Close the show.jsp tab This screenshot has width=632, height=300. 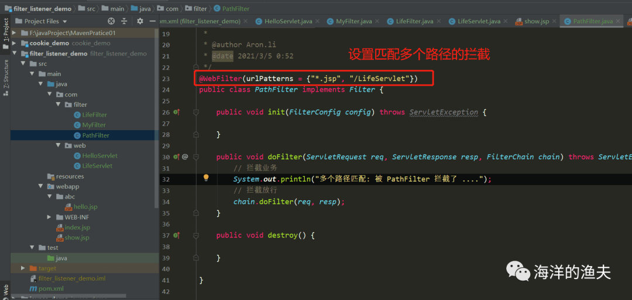554,21
